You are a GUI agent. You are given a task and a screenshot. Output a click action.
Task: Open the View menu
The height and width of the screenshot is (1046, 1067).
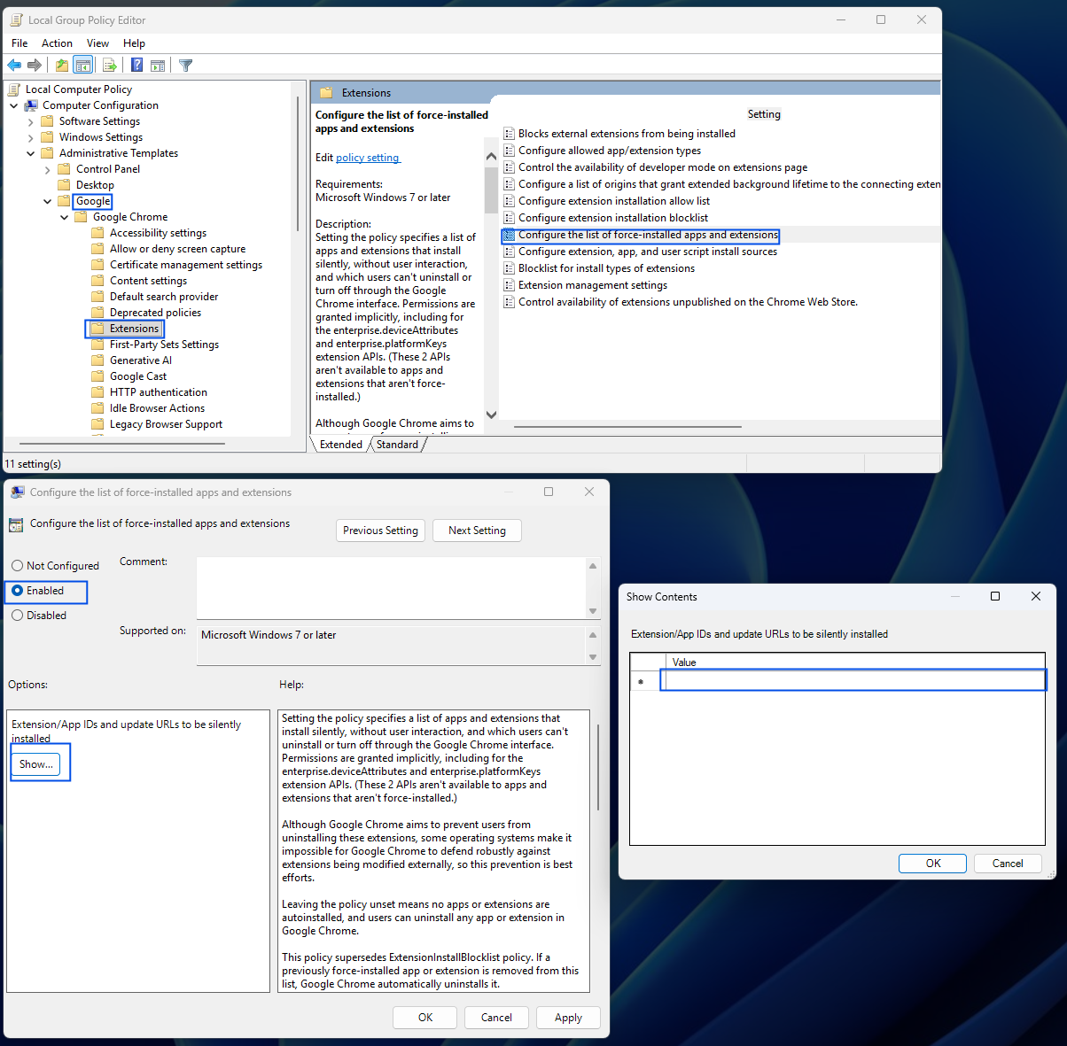point(97,43)
